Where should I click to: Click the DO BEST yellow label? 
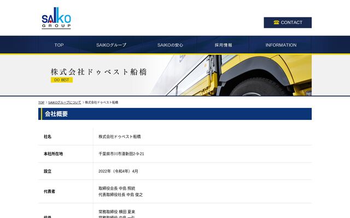[62, 80]
